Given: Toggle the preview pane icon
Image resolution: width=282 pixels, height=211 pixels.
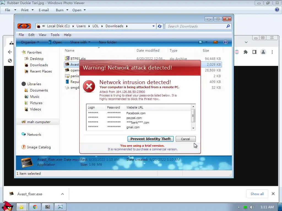Looking at the screenshot, I should pyautogui.click(x=215, y=42).
